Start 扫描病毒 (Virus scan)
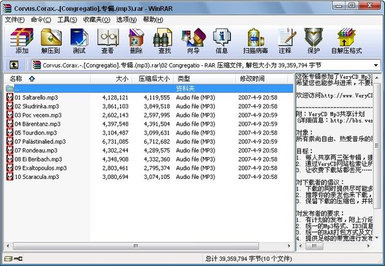The width and height of the screenshot is (385, 266). pos(255,40)
